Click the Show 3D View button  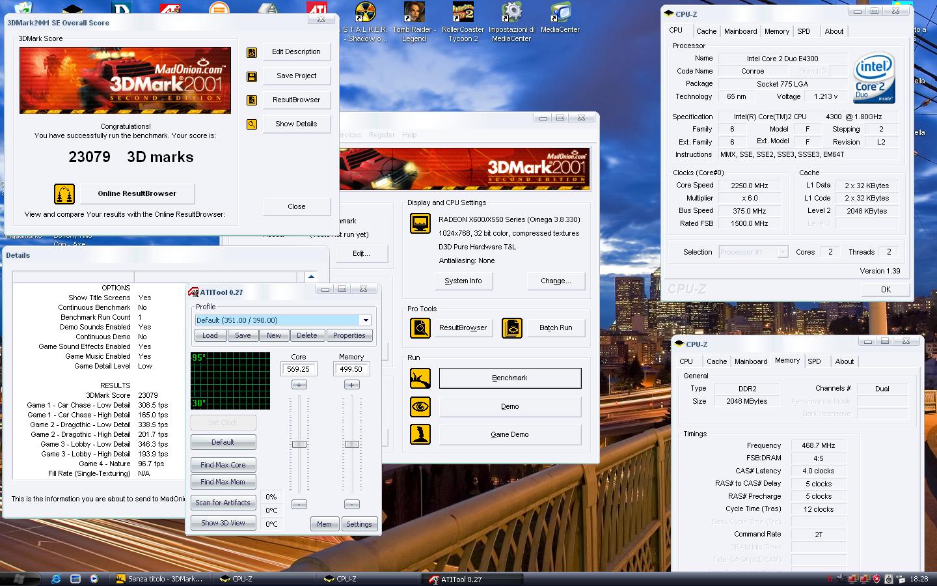(x=223, y=523)
